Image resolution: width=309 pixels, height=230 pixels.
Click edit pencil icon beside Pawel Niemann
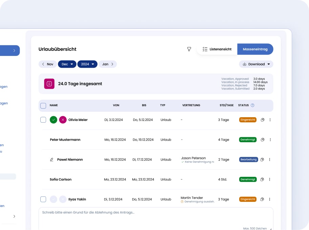tap(52, 160)
